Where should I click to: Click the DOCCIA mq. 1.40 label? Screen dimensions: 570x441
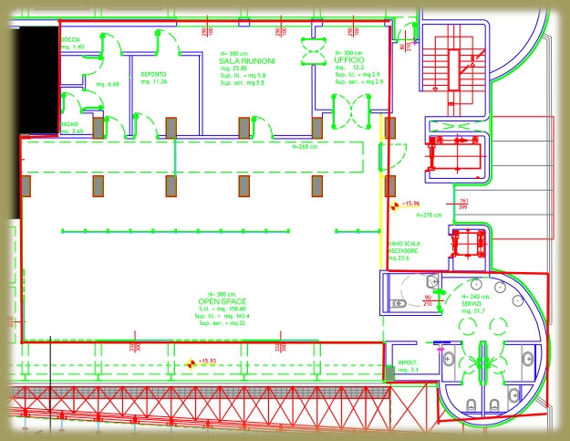[72, 43]
